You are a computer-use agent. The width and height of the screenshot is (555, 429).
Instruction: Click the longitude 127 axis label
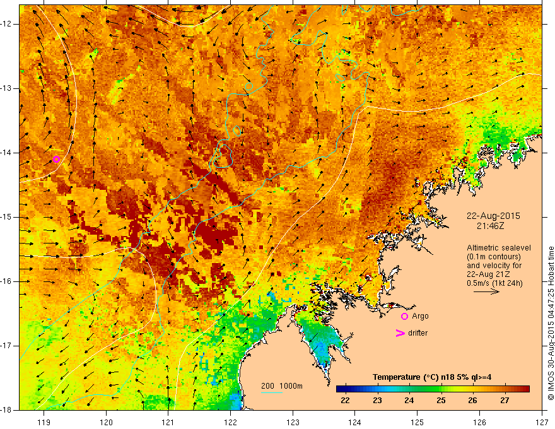tap(542, 422)
